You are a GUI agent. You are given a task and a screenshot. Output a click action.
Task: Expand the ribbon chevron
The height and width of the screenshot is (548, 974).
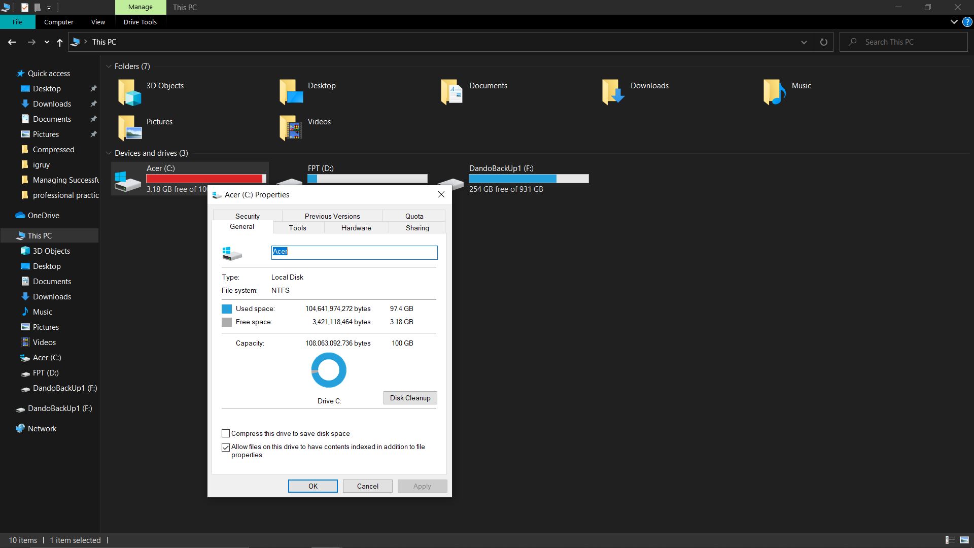click(x=954, y=22)
